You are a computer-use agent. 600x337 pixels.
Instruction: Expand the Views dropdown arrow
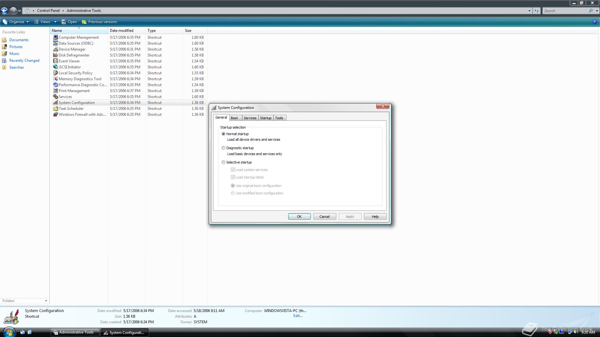pyautogui.click(x=55, y=22)
